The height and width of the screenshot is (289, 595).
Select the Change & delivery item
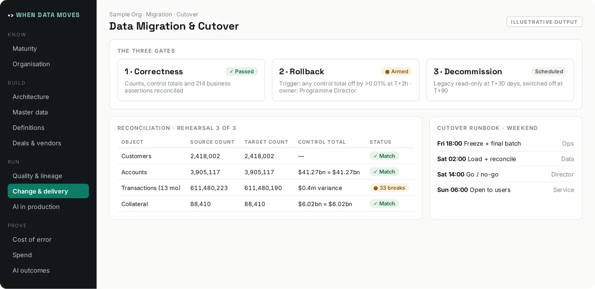point(48,191)
